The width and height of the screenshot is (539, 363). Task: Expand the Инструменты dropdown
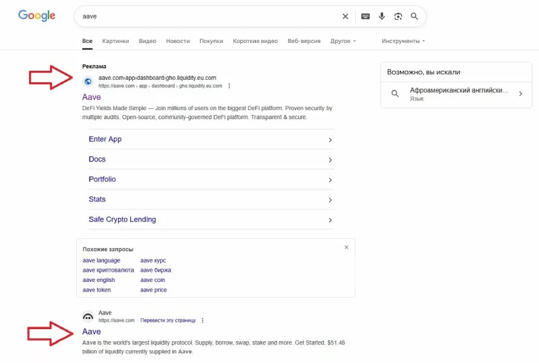403,41
